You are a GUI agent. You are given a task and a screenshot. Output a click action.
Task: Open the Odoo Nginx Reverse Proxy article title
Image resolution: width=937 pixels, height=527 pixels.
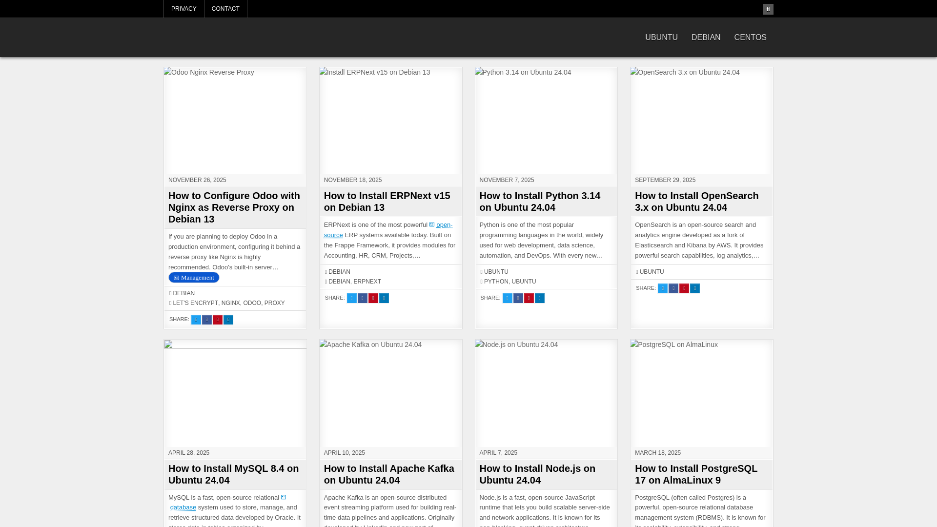tap(235, 207)
